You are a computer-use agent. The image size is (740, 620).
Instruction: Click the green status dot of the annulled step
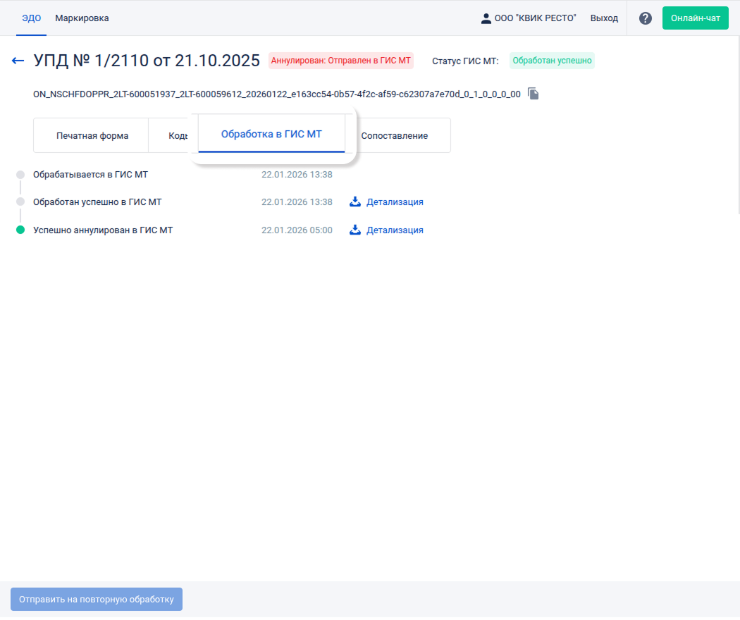pyautogui.click(x=20, y=230)
